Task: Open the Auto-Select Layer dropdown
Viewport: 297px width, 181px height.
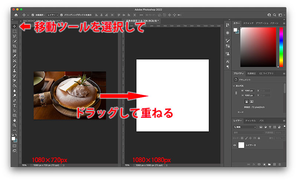Action: click(x=53, y=15)
